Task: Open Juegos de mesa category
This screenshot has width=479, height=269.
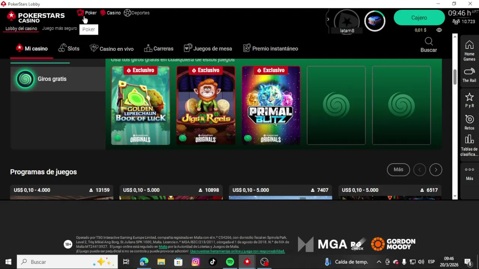Action: point(208,49)
